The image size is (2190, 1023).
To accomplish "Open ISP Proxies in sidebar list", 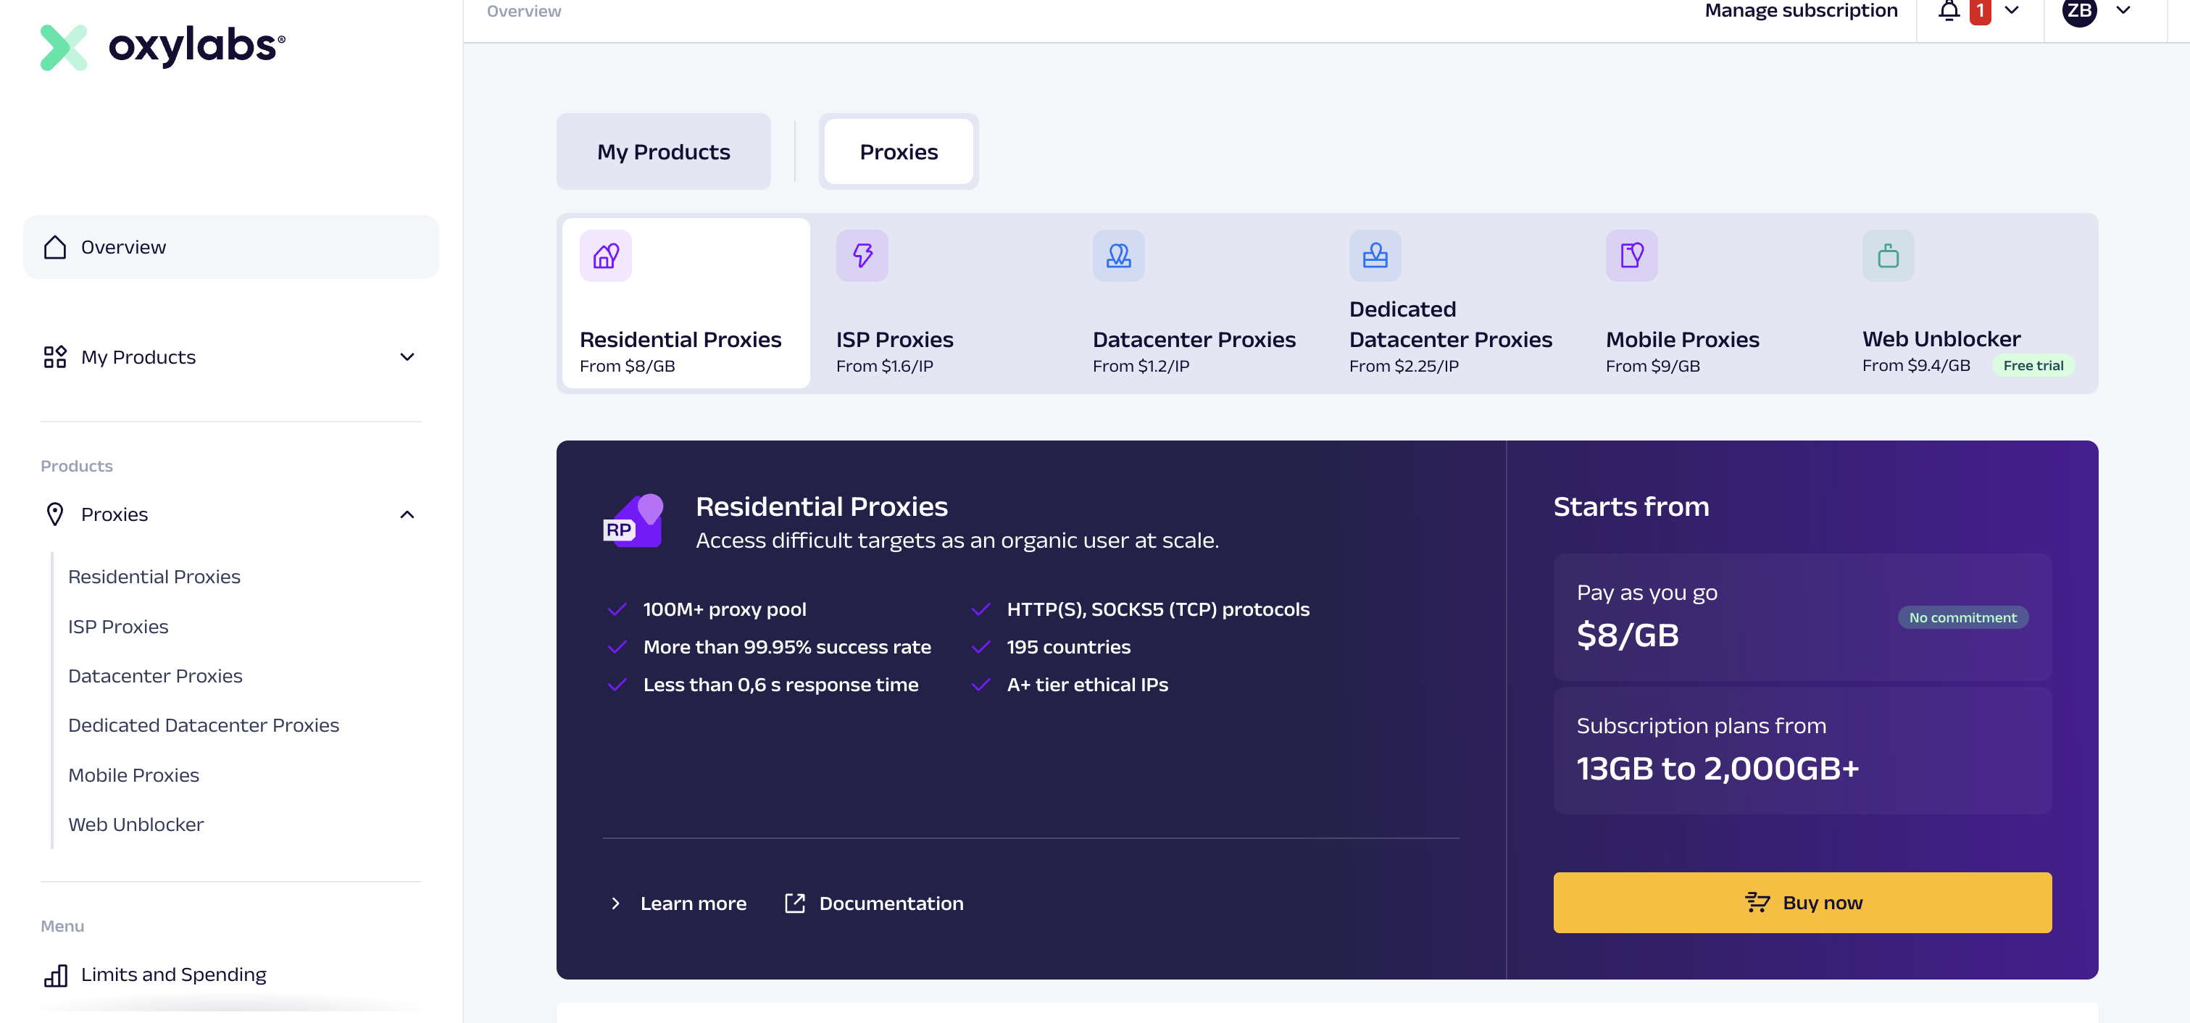I will (118, 626).
